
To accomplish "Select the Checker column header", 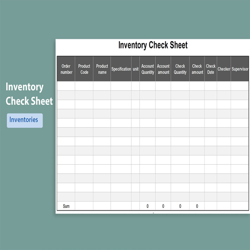I will coord(224,69).
